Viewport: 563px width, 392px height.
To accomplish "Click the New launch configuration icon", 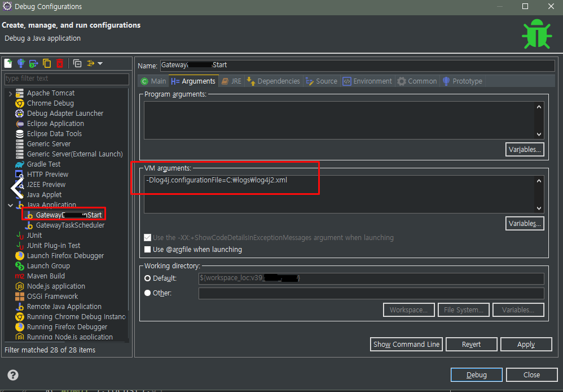I will tap(8, 63).
